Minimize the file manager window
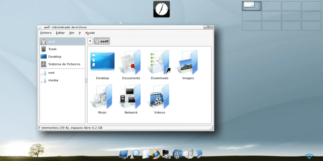323x161 pixels. point(205,27)
